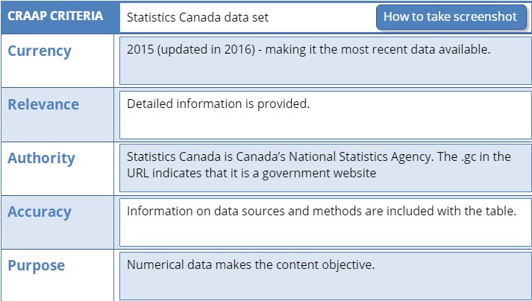Screen dimensions: 532x301
Task: Focus the Purpose description box
Action: 323,283
